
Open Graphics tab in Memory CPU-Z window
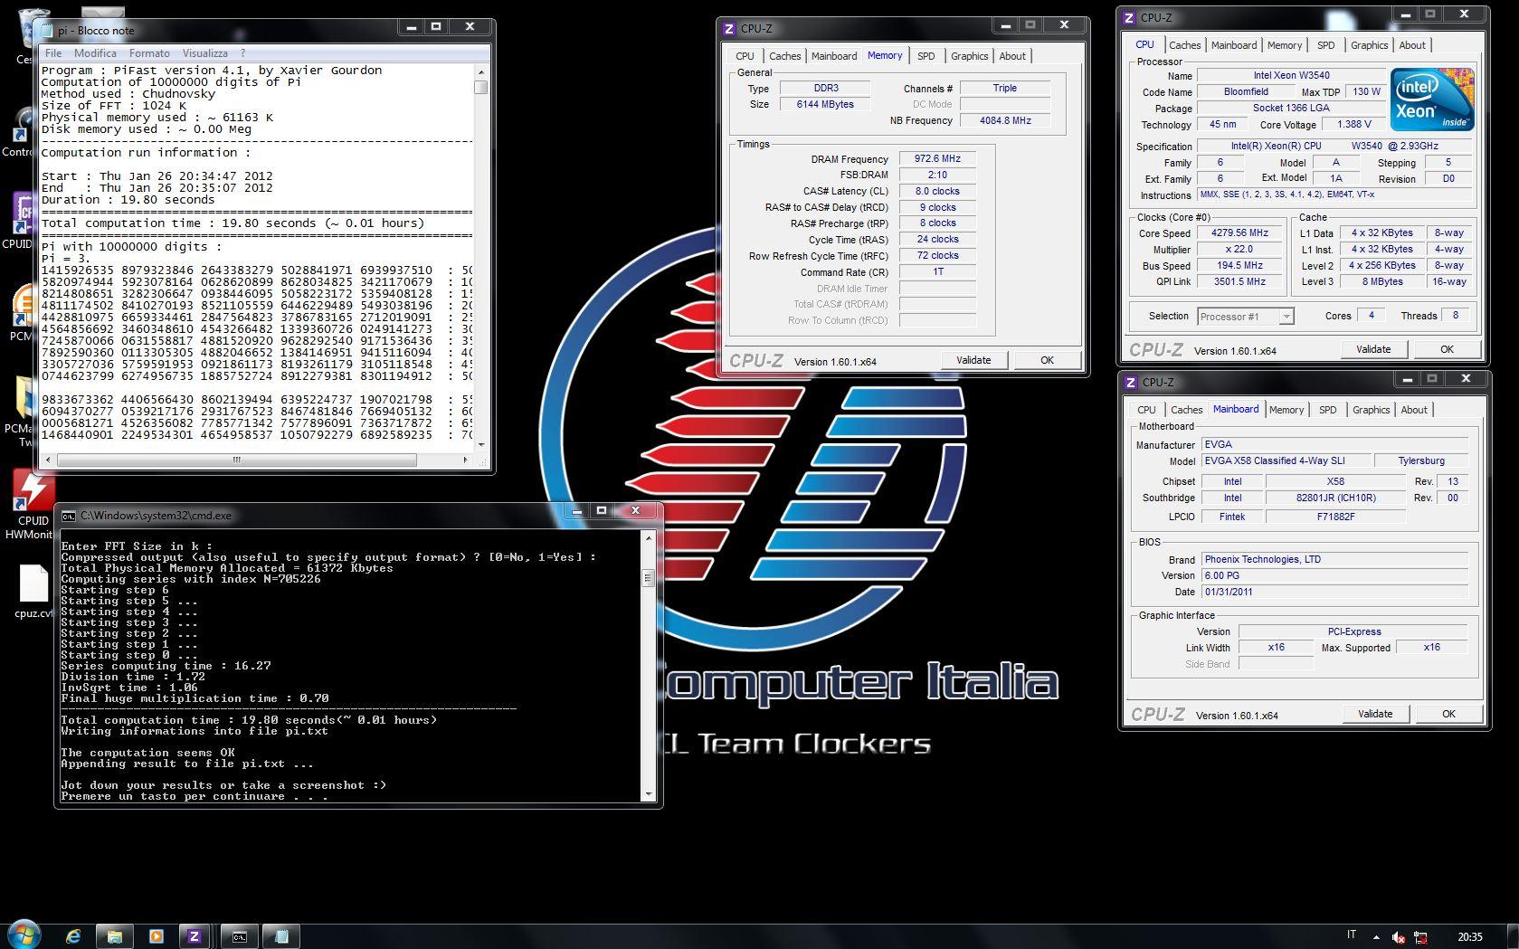point(969,56)
